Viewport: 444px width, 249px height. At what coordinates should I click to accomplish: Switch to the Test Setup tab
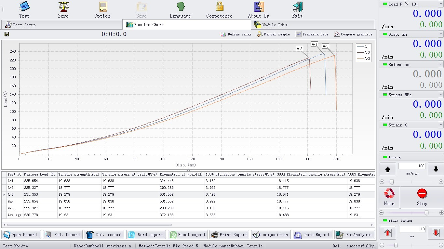click(20, 25)
